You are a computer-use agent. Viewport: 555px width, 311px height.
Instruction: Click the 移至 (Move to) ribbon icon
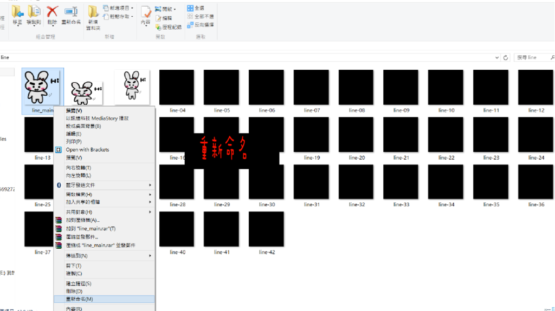[x=17, y=12]
